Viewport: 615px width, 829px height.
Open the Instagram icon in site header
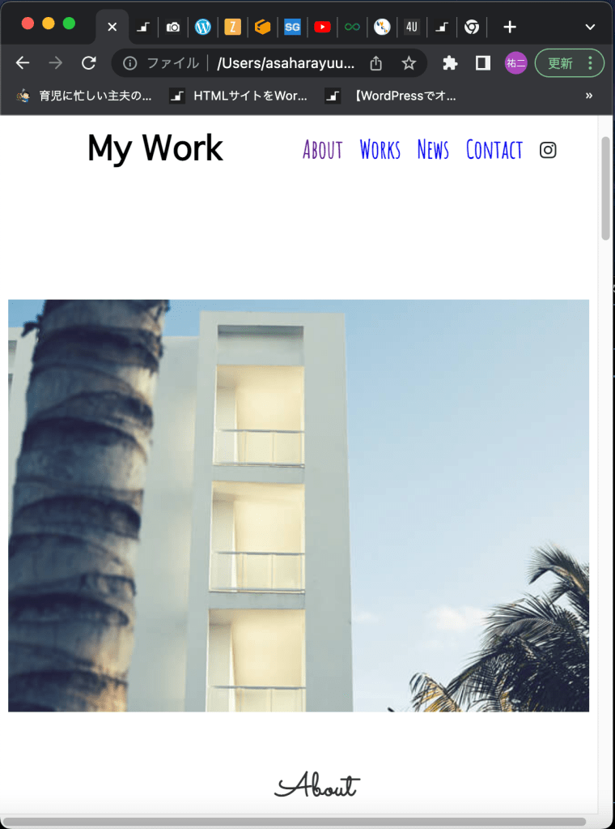coord(548,150)
